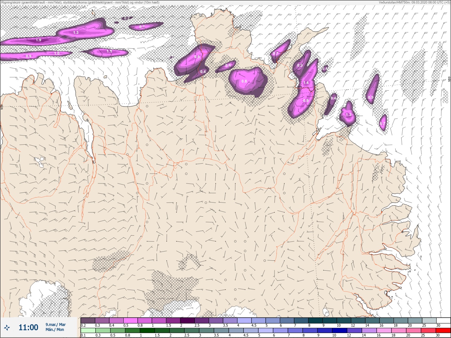Image resolution: width=451 pixels, height=338 pixels.
Task: Click the 1.4 precipitation value on the map
Action: 306,83
